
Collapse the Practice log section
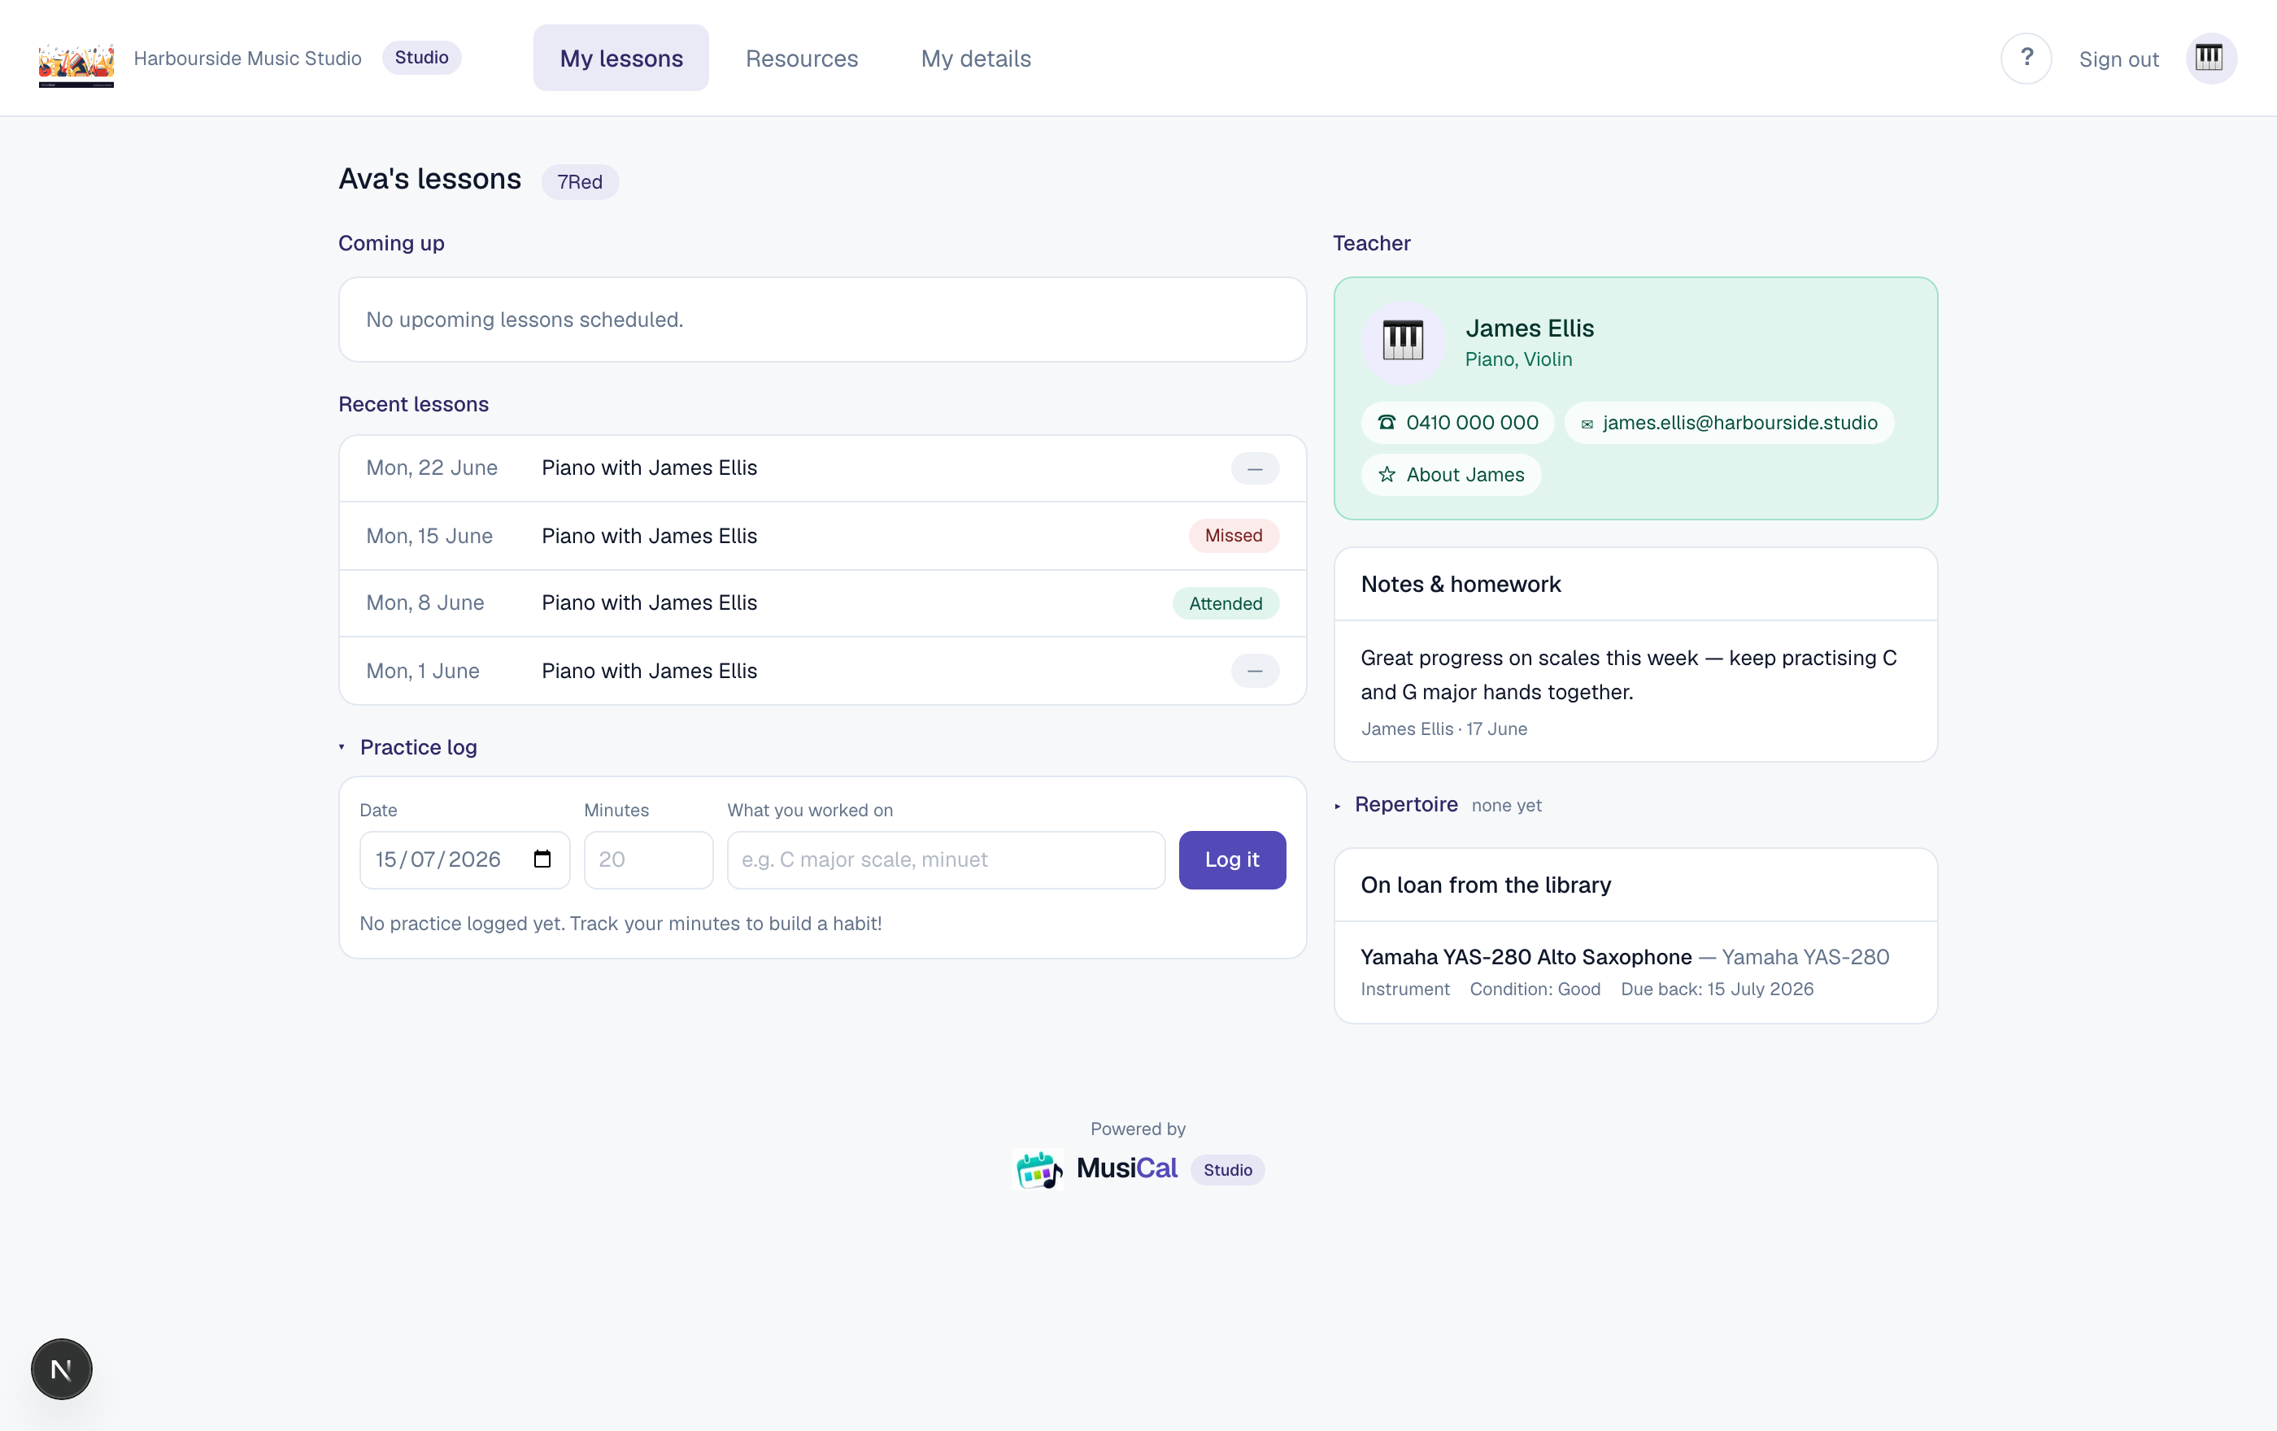coord(407,746)
